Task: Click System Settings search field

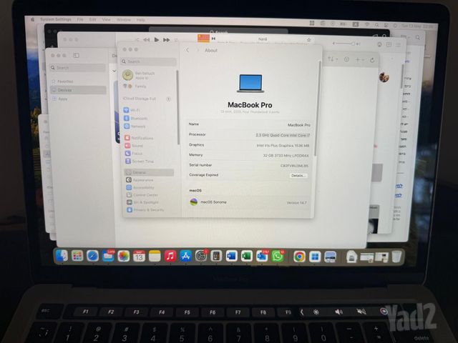Action: (149, 61)
